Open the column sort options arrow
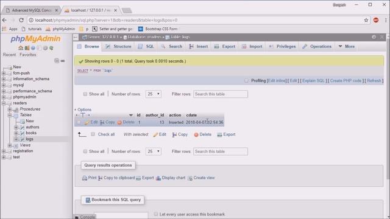The height and width of the screenshot is (219, 390). tap(131, 115)
